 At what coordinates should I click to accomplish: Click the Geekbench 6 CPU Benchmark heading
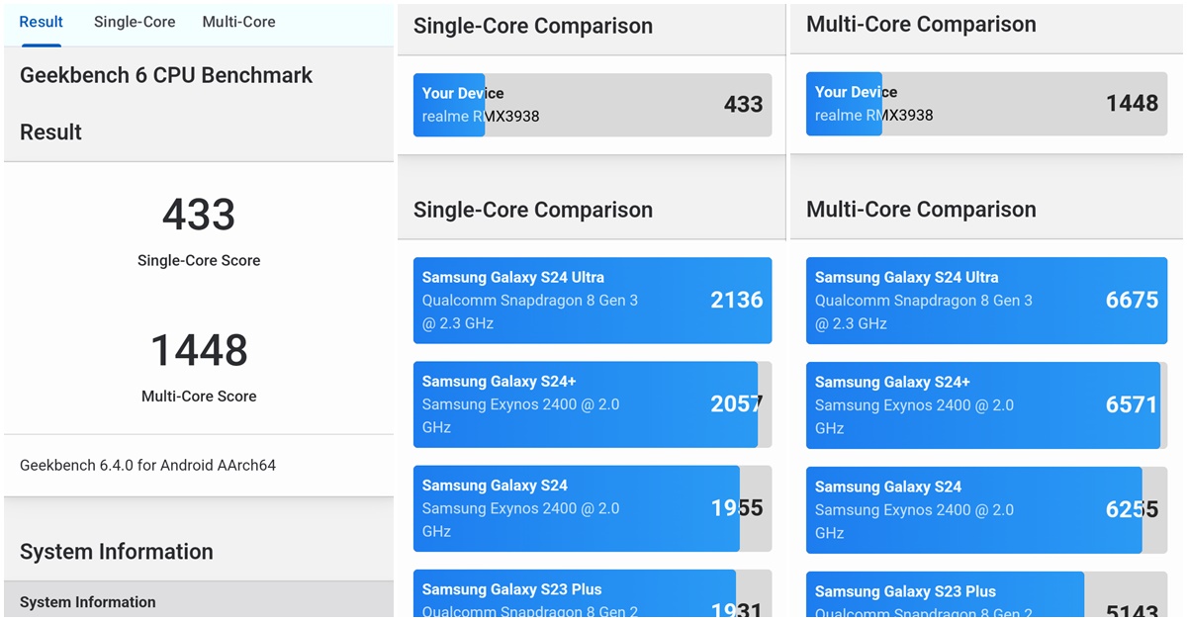tap(166, 75)
